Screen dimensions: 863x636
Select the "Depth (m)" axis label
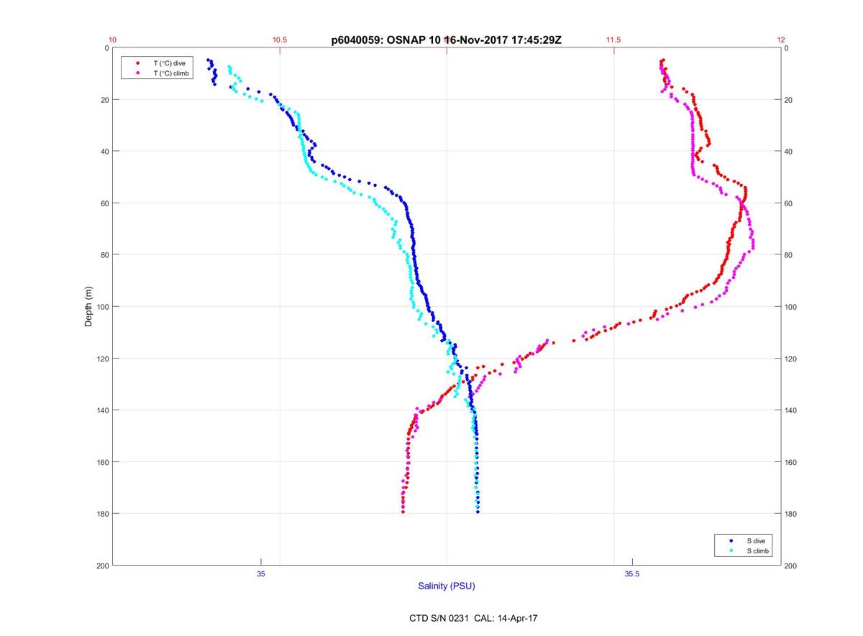coord(88,306)
